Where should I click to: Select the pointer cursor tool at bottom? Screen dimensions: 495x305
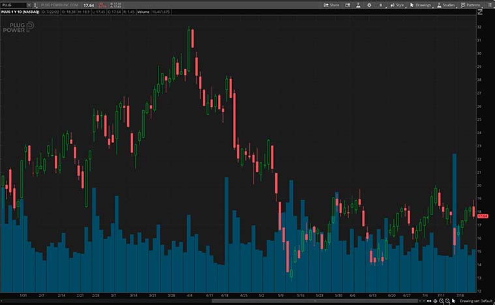coord(453,301)
